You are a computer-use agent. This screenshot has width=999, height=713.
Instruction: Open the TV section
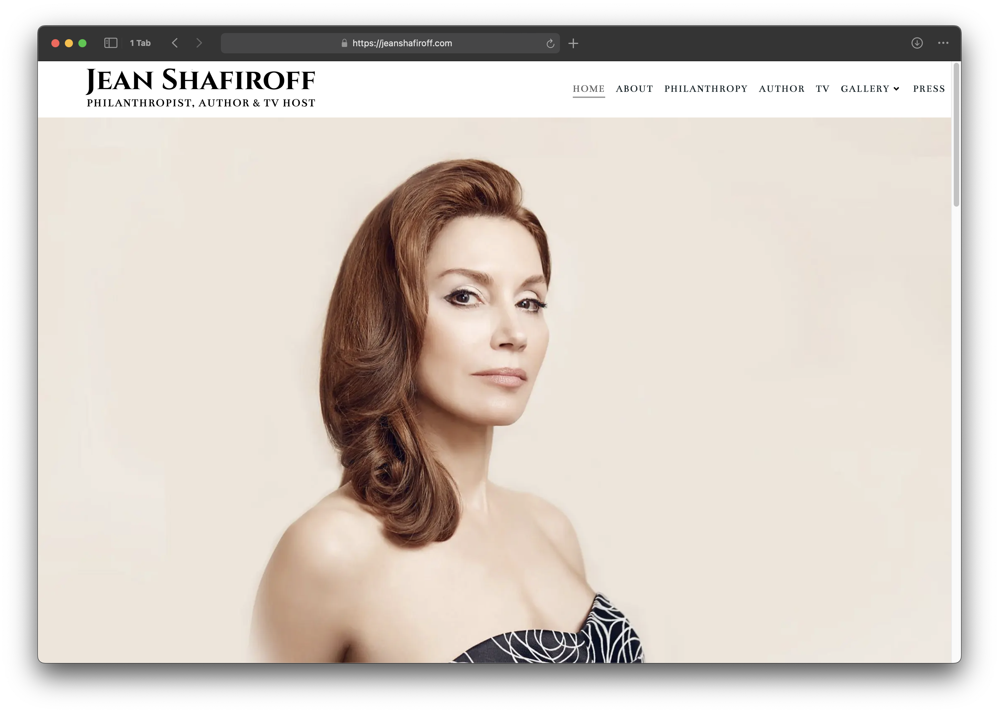tap(822, 89)
